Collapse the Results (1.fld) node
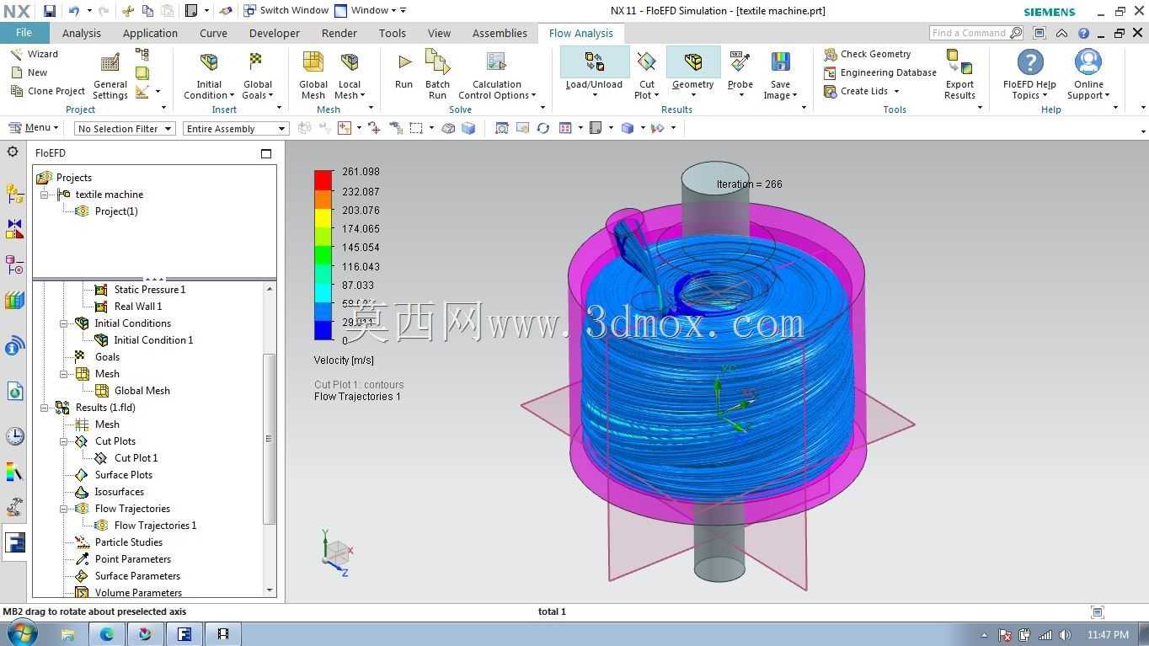 tap(45, 408)
